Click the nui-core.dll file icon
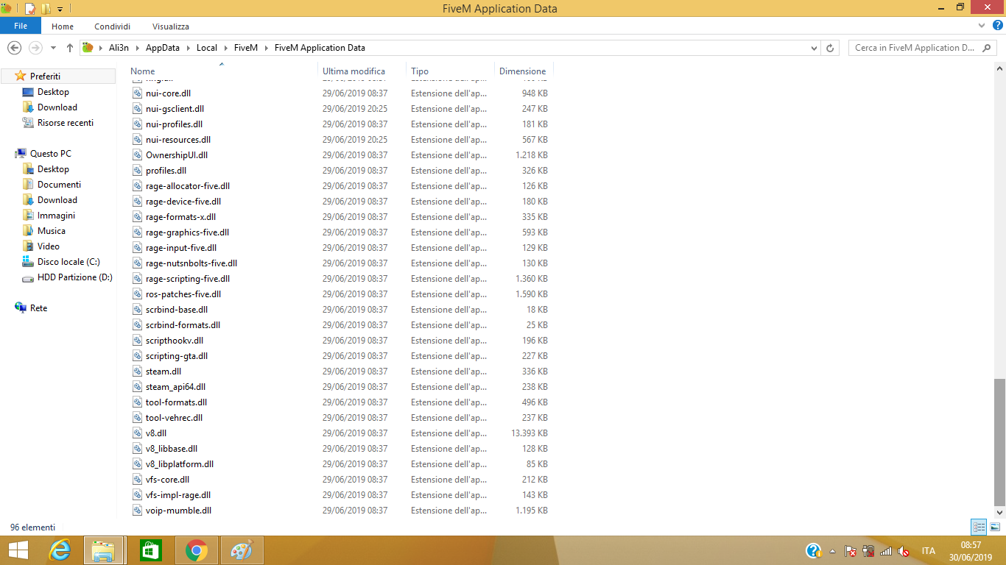The width and height of the screenshot is (1006, 565). (x=137, y=93)
